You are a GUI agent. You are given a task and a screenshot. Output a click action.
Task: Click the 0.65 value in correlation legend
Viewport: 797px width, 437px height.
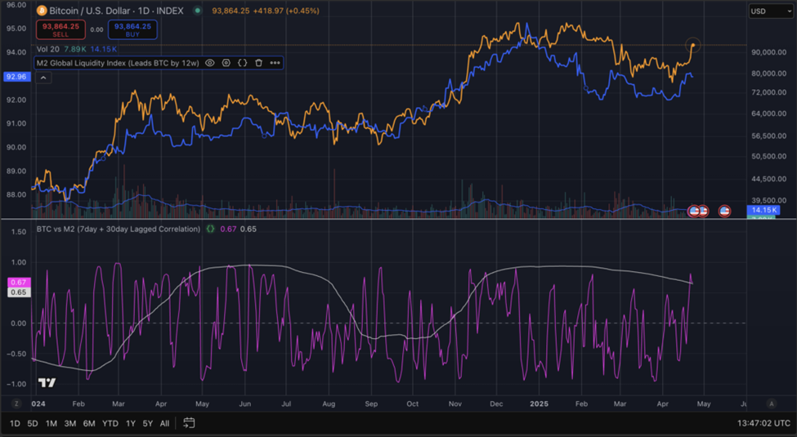click(x=248, y=230)
